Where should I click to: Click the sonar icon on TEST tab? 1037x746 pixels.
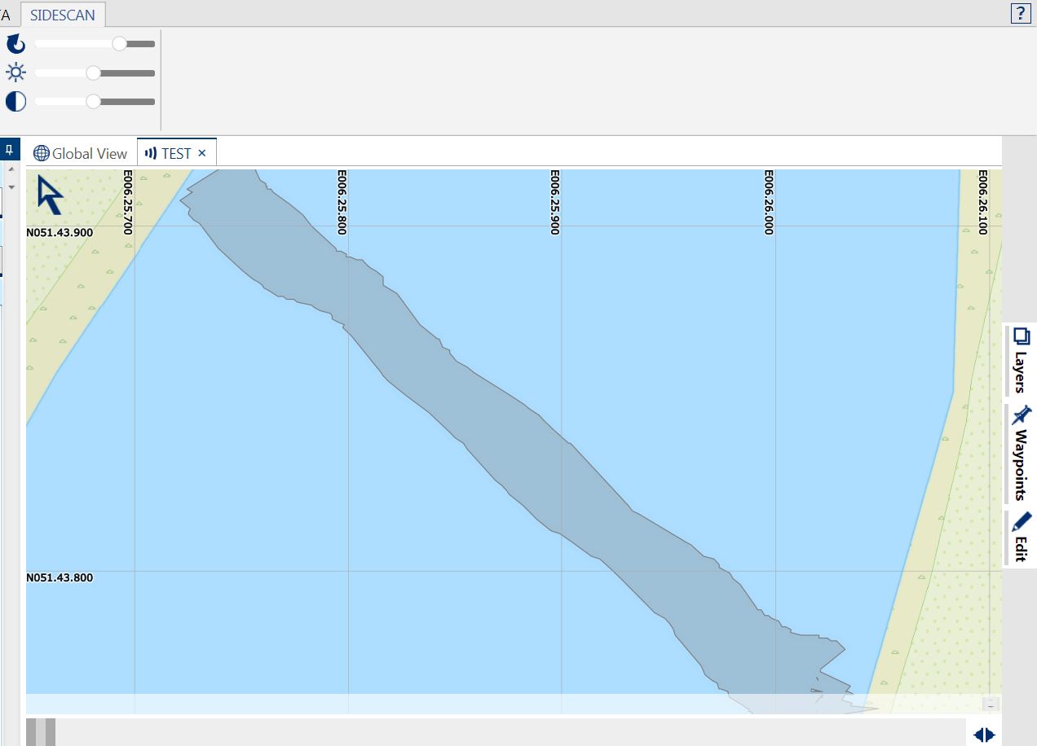coord(150,153)
